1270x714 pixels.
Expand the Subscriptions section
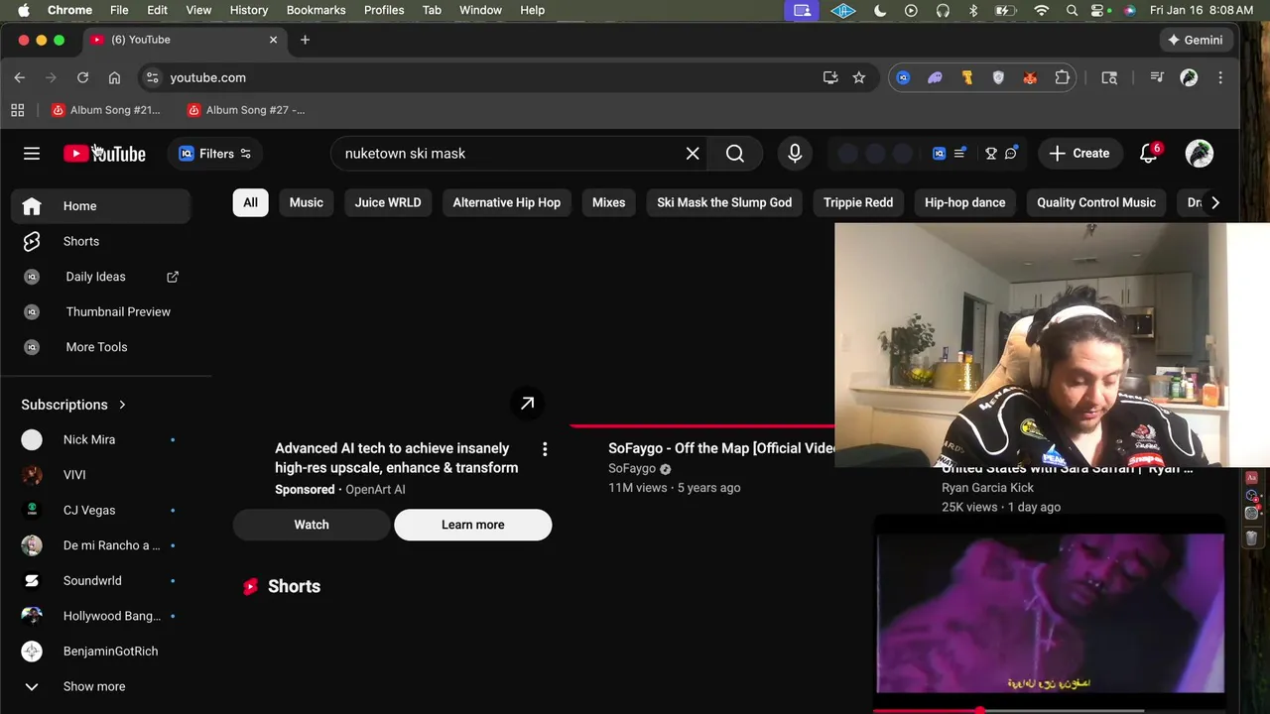pyautogui.click(x=74, y=405)
